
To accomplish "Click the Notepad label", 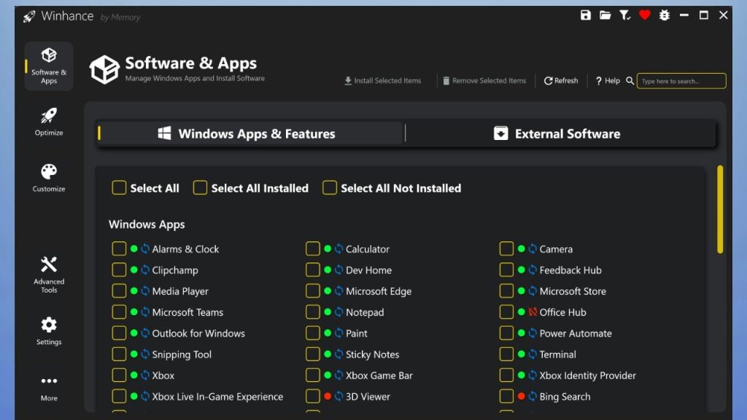I will click(365, 312).
